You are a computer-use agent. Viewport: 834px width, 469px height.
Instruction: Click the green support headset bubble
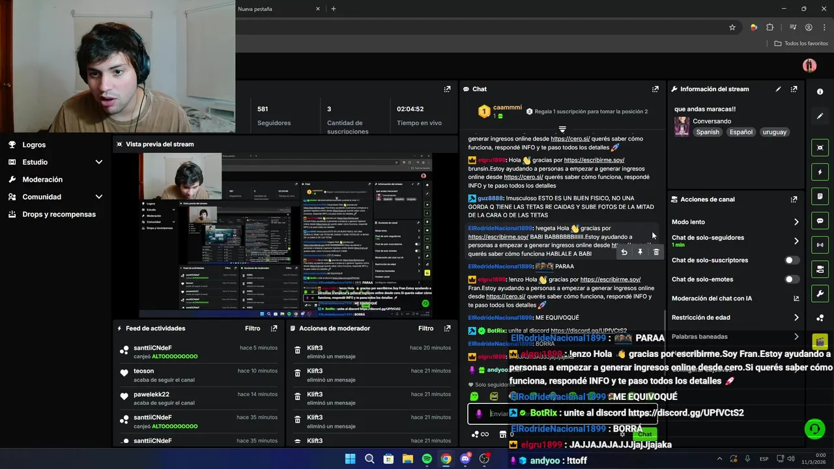pos(814,429)
